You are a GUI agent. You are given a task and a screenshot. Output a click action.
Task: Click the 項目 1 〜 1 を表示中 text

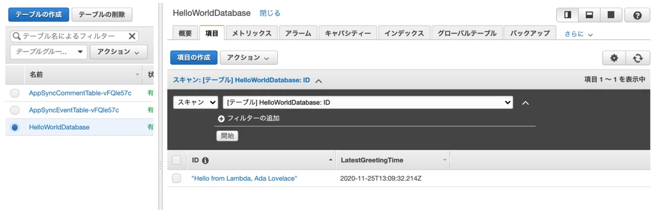[615, 79]
